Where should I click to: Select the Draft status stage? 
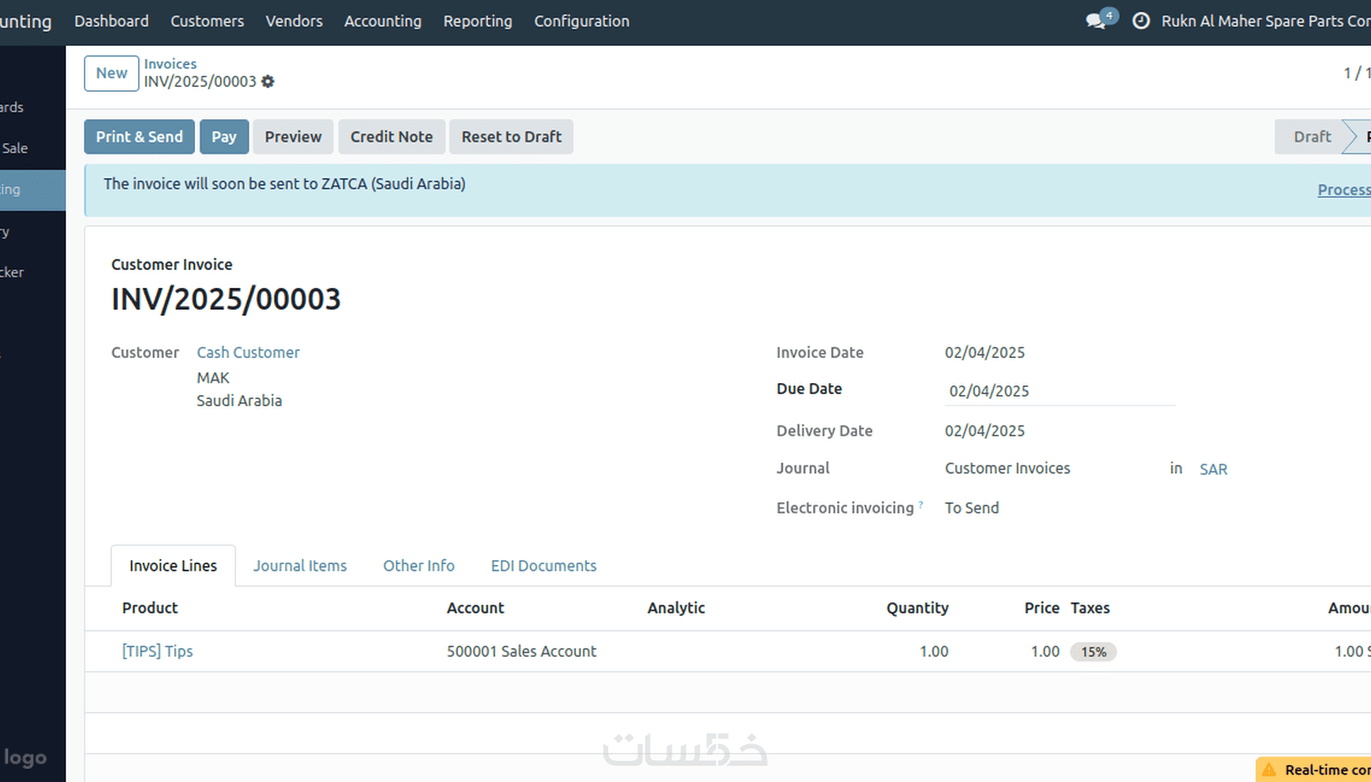(1312, 137)
